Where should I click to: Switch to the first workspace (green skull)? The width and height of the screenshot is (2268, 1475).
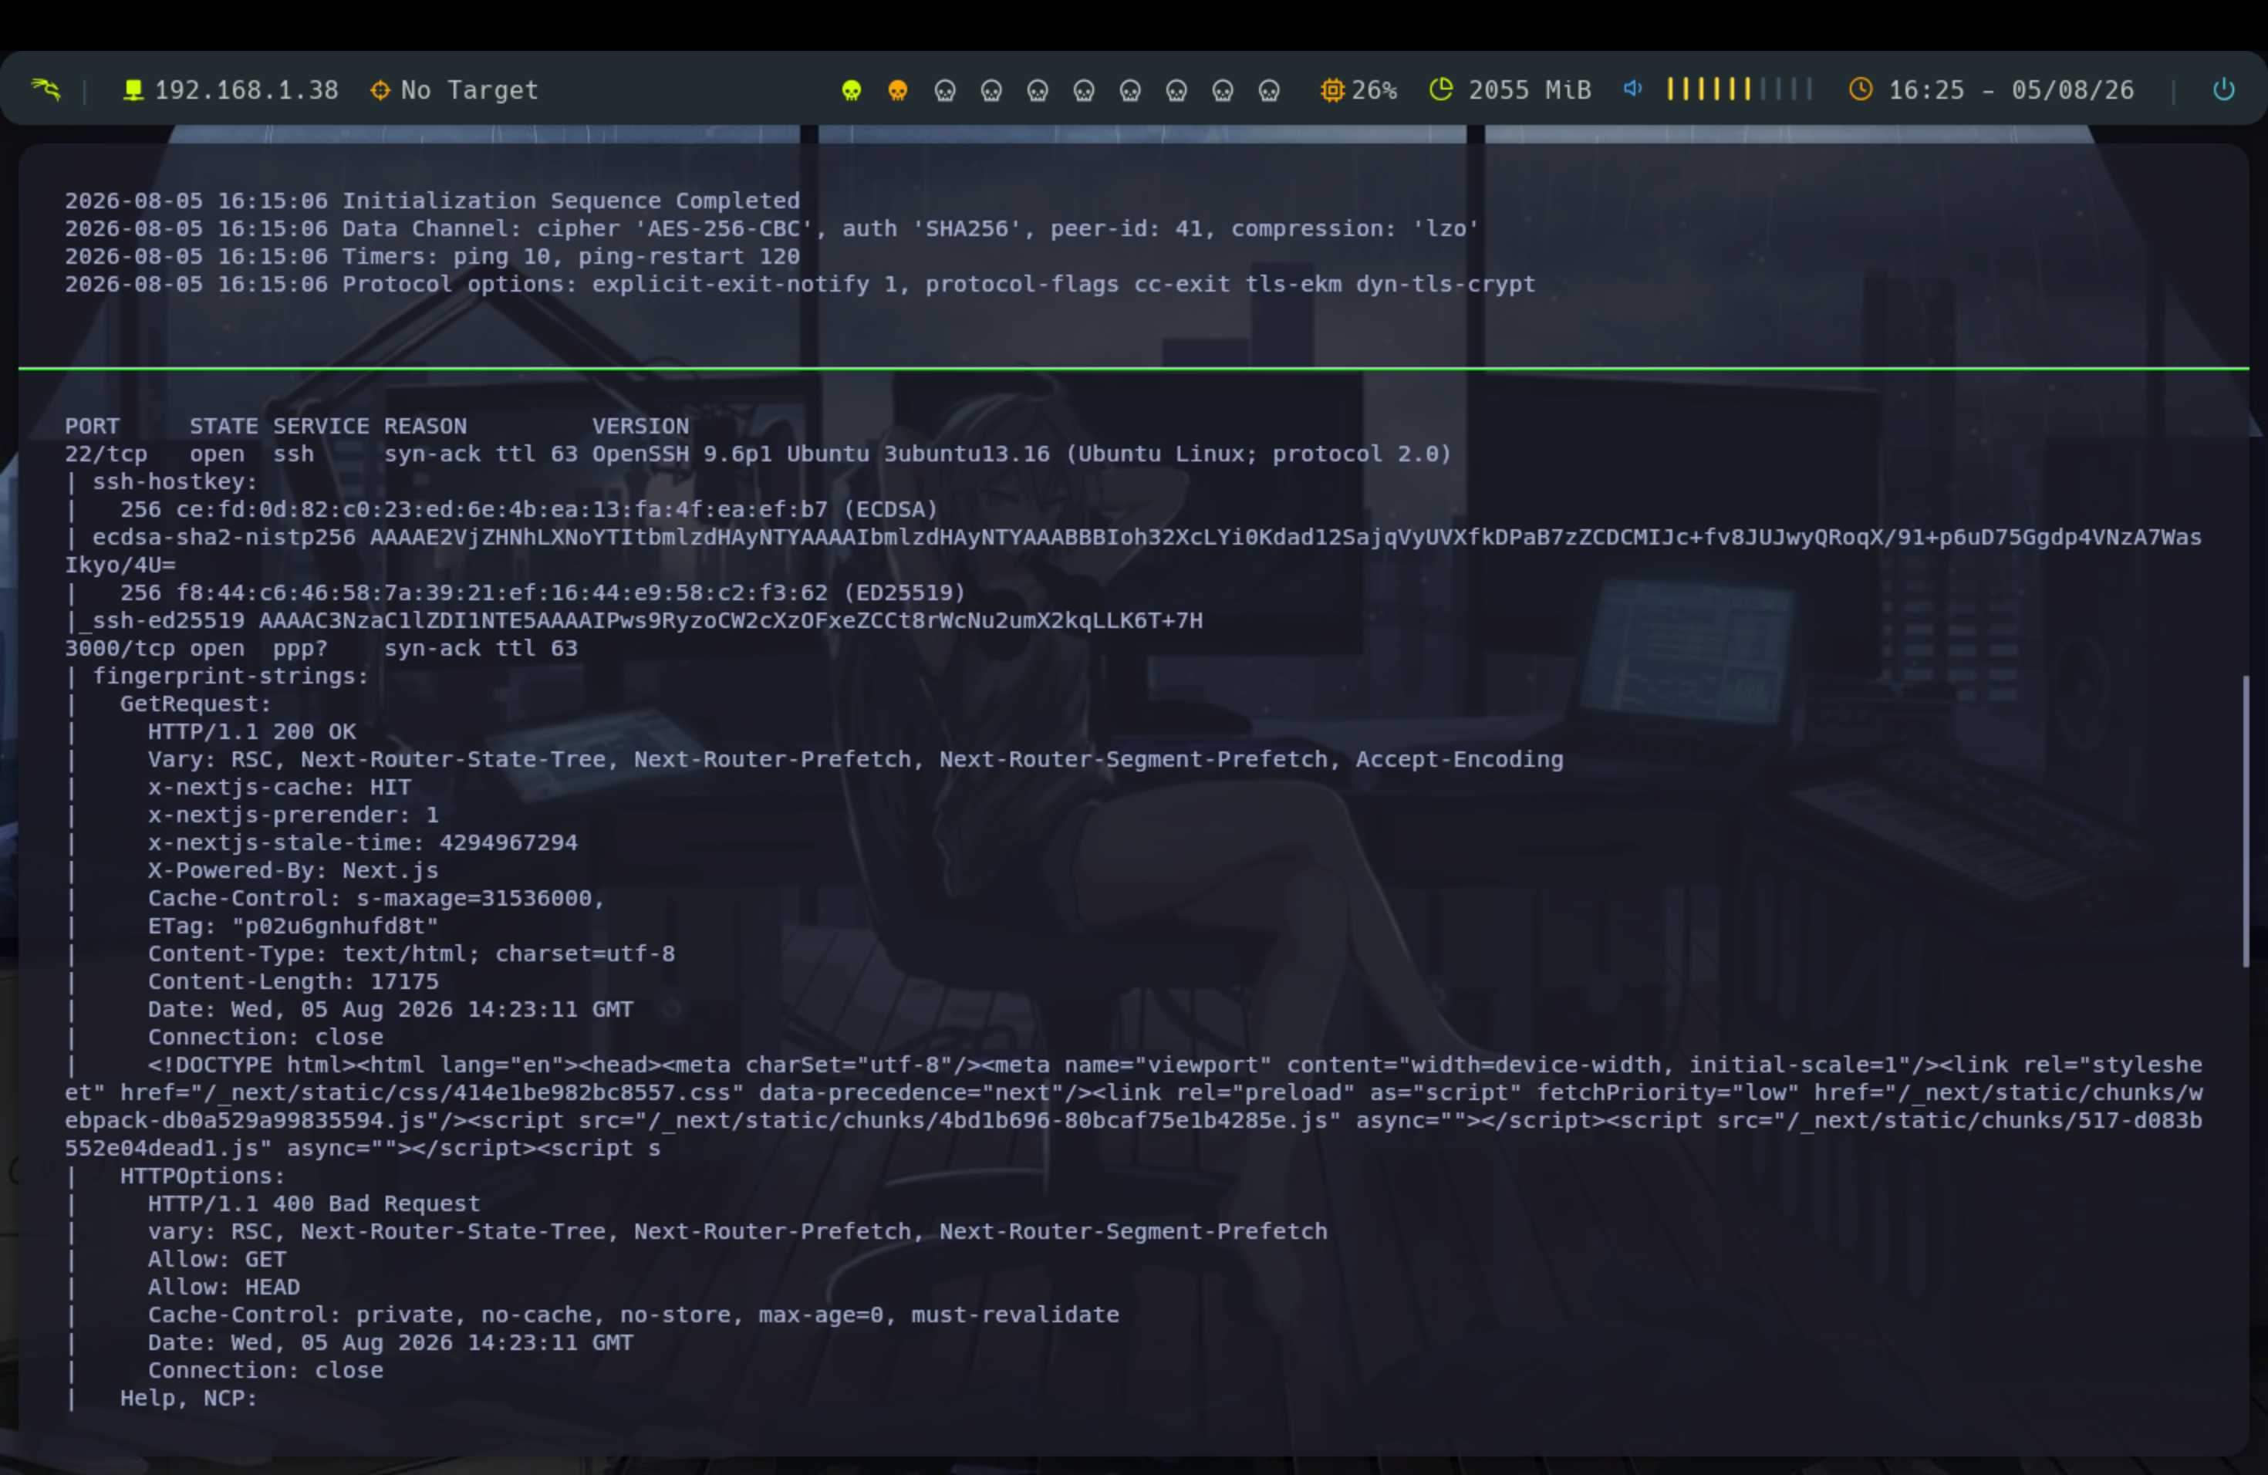[x=852, y=90]
